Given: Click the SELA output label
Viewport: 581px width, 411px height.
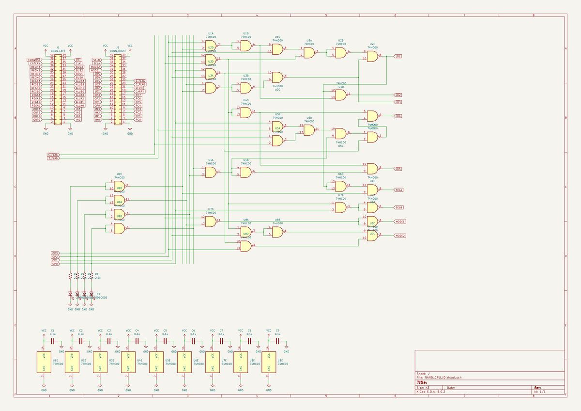Looking at the screenshot, I should [399, 190].
